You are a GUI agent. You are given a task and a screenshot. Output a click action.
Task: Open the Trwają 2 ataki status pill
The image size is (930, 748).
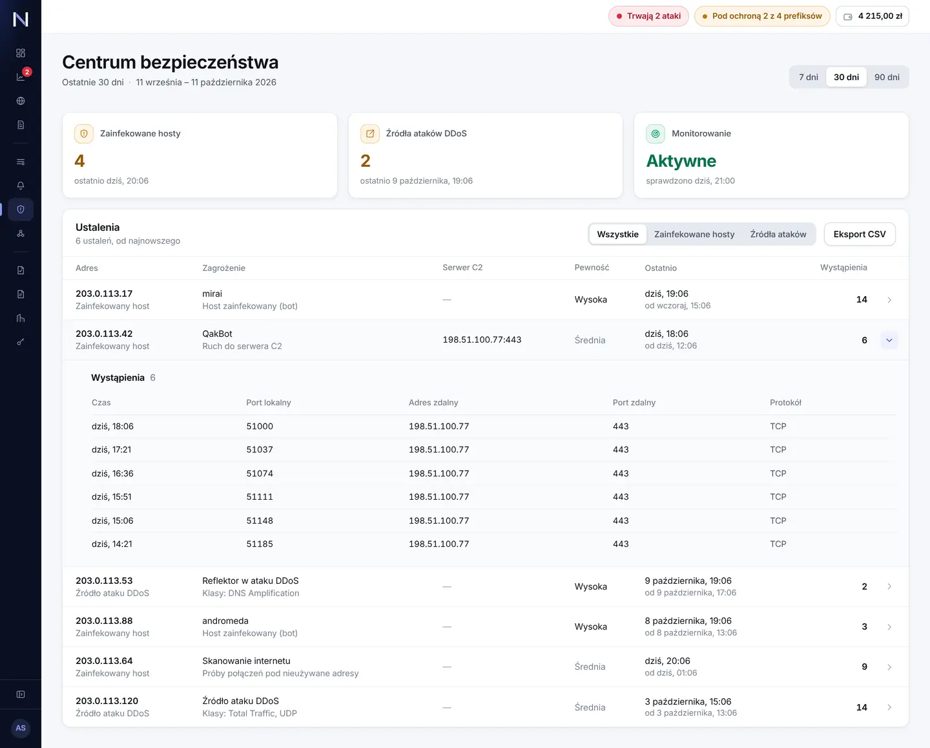[648, 16]
